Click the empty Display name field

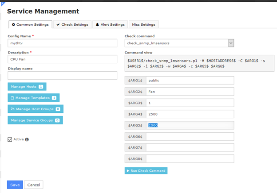[x=62, y=75]
